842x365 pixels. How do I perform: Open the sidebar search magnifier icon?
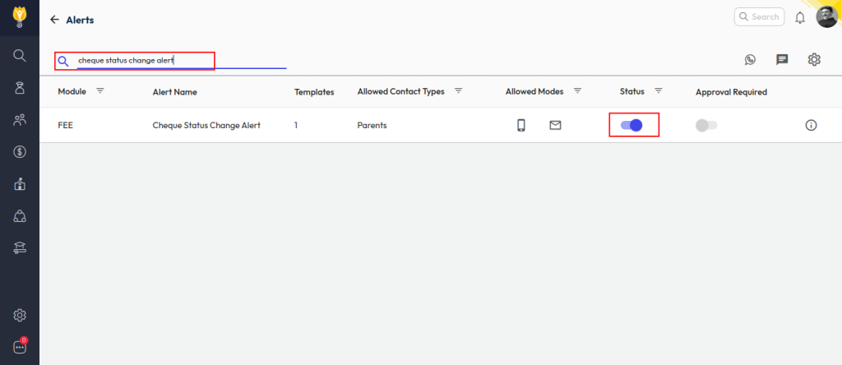[20, 55]
